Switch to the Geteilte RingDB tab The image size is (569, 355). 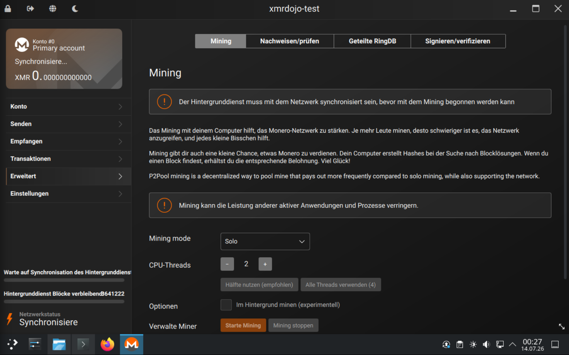(x=372, y=41)
